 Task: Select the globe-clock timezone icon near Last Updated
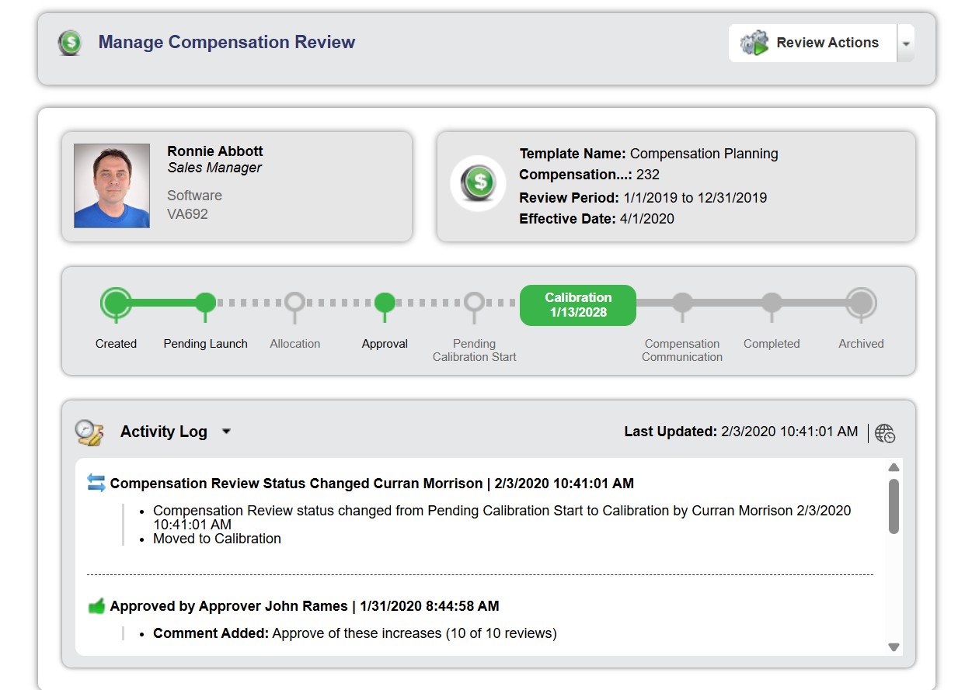[885, 433]
